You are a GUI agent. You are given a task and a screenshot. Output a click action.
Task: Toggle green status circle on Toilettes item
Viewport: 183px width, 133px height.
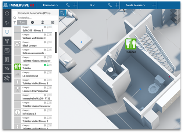point(45,65)
